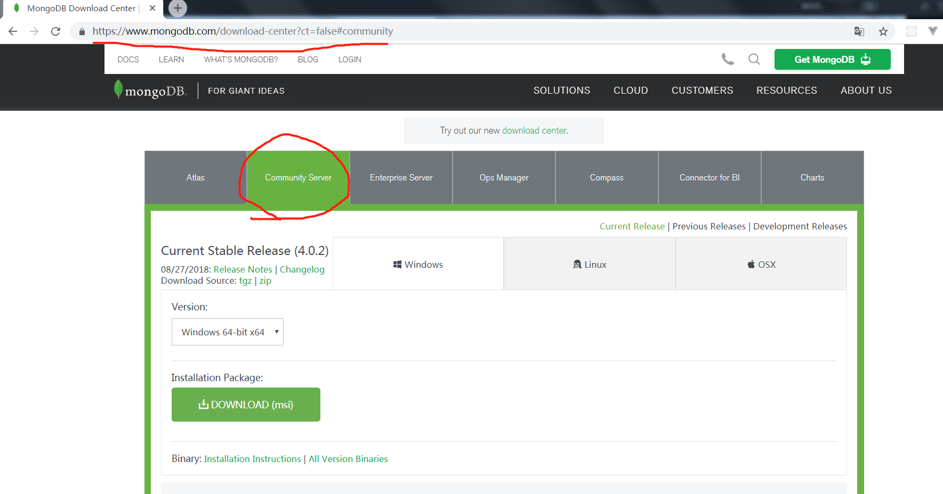Open the translate page icon in address bar
Screen dimensions: 943x494
coord(859,31)
